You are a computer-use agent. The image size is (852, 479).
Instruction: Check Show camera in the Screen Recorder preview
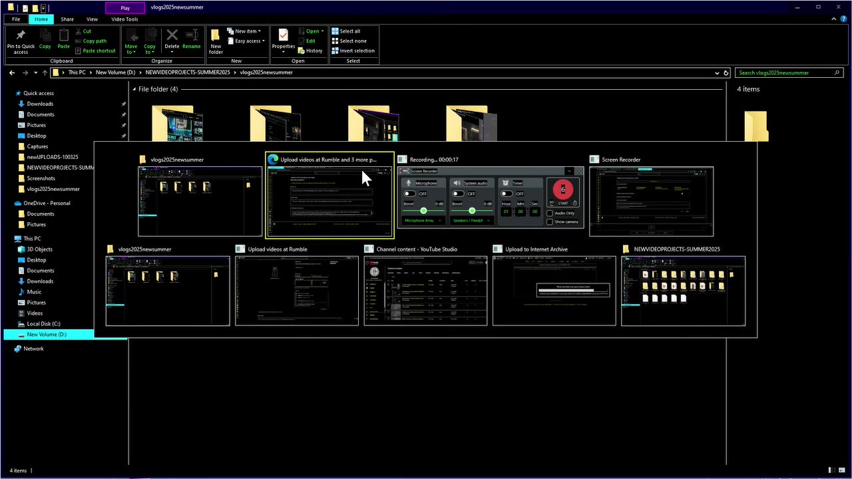tap(549, 222)
